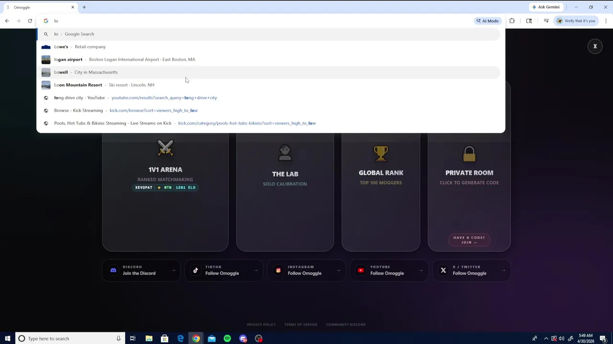Open the Privacy Policy footer link
The height and width of the screenshot is (344, 613).
(x=261, y=324)
